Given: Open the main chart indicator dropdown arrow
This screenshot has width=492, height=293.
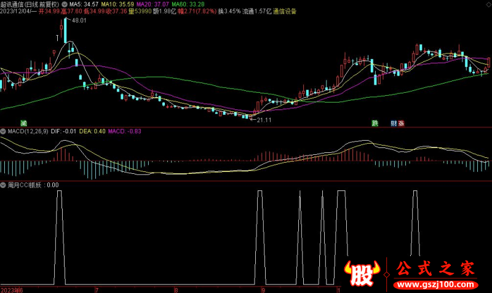Looking at the screenshot, I should pos(65,4).
